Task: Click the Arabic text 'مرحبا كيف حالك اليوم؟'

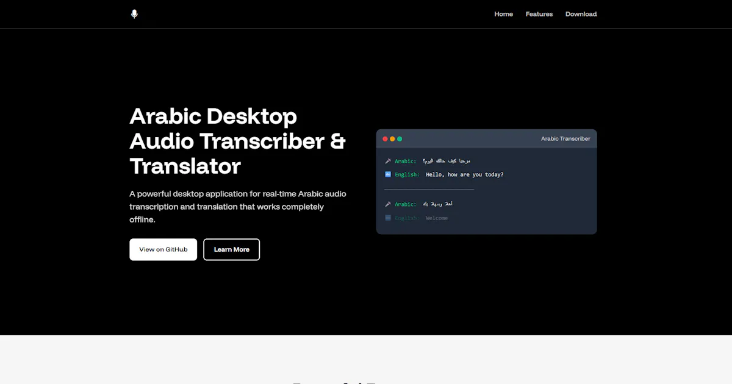Action: pyautogui.click(x=447, y=161)
